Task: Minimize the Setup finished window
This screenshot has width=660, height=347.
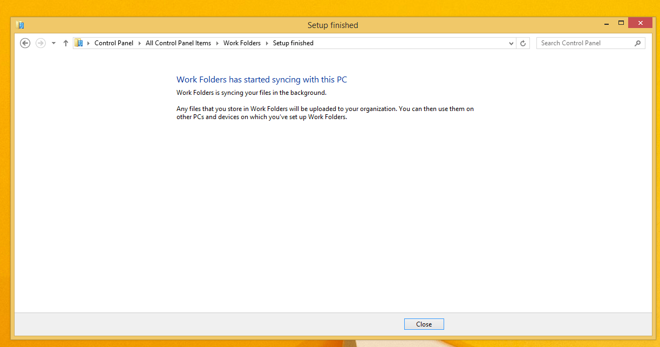Action: pyautogui.click(x=607, y=23)
